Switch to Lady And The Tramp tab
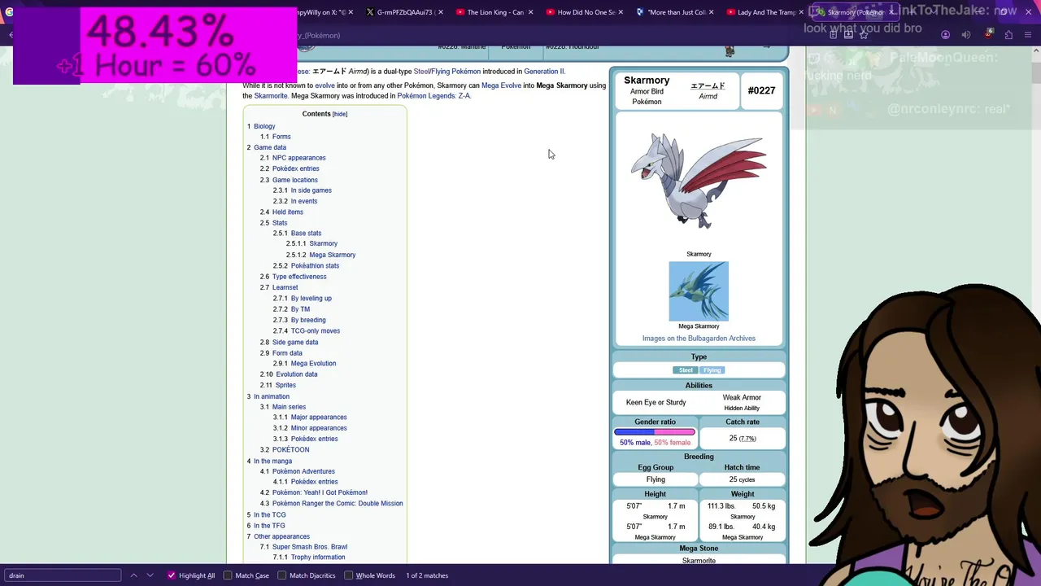1041x586 pixels. 761,12
